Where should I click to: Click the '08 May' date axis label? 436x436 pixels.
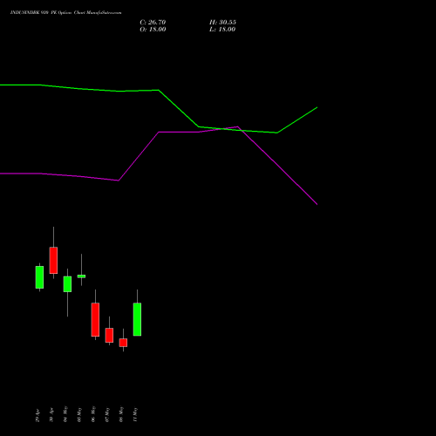121,414
